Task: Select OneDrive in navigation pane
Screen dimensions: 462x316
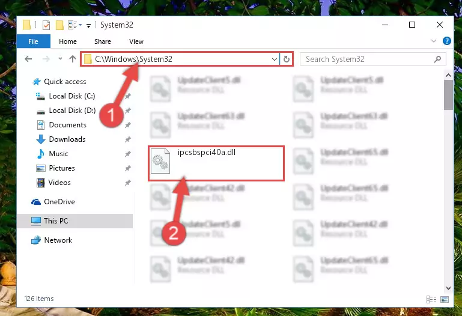Action: pos(59,202)
